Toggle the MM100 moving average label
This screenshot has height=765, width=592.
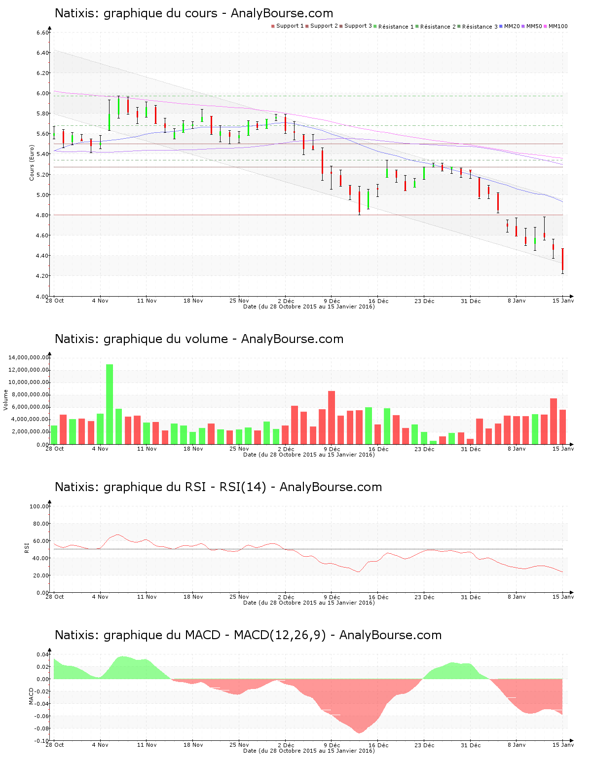558,26
